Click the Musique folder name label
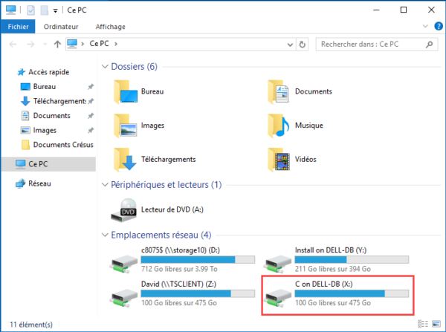This screenshot has height=332, width=446. coord(309,126)
